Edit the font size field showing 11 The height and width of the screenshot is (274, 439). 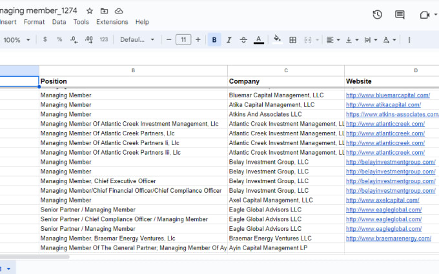[183, 40]
